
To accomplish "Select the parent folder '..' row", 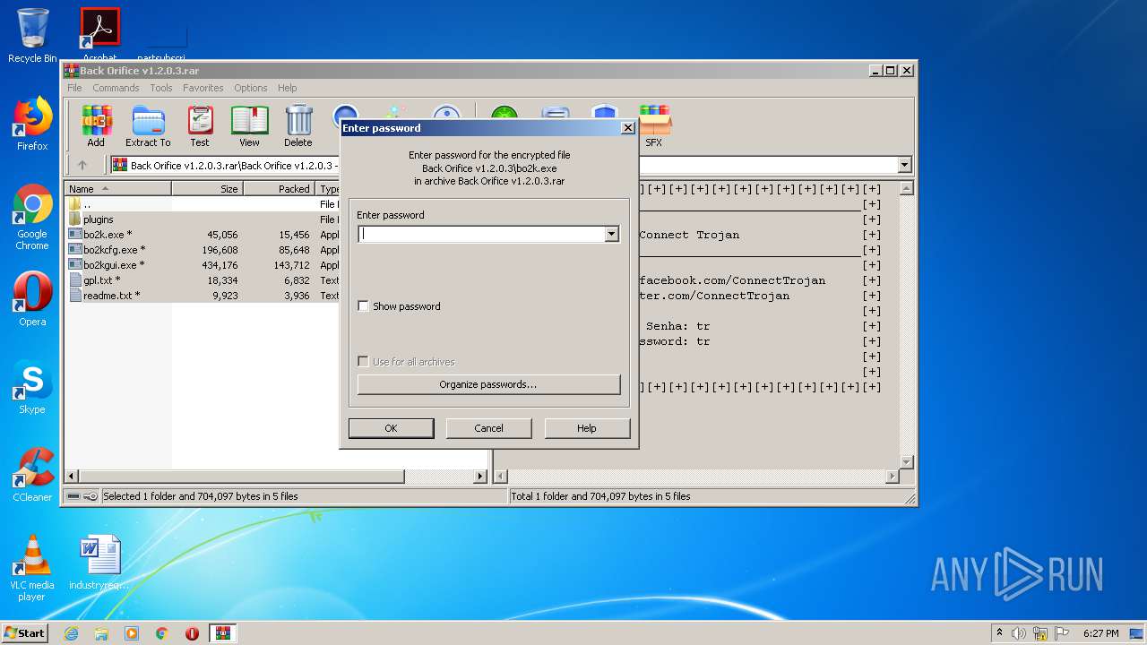I will (203, 204).
